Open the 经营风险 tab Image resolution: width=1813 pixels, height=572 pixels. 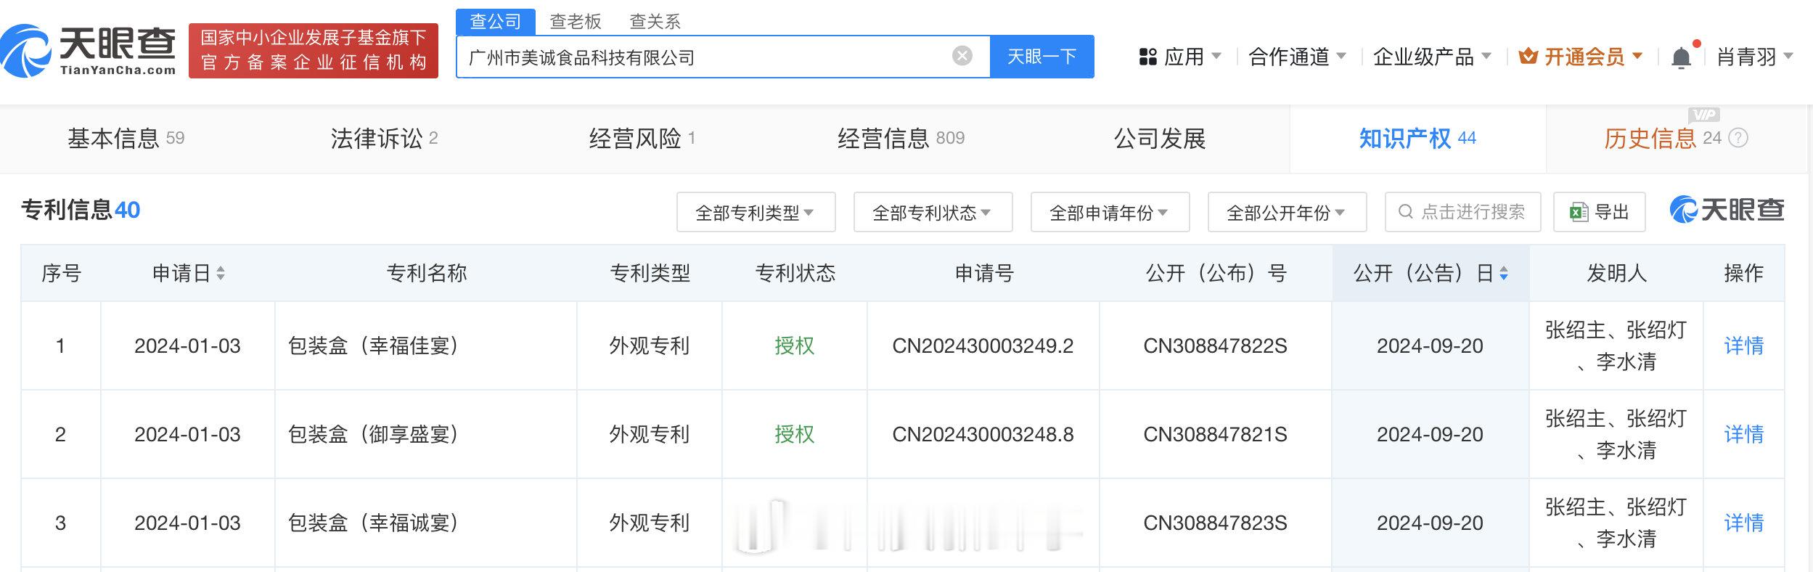pyautogui.click(x=642, y=138)
